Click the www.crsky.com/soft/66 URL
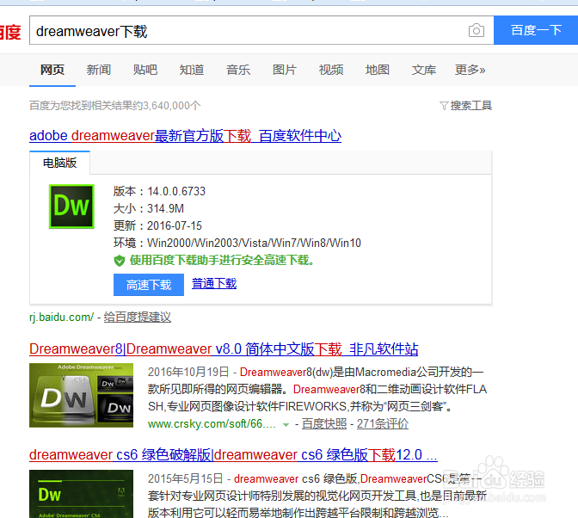Viewport: 578px width, 518px height. pos(212,424)
